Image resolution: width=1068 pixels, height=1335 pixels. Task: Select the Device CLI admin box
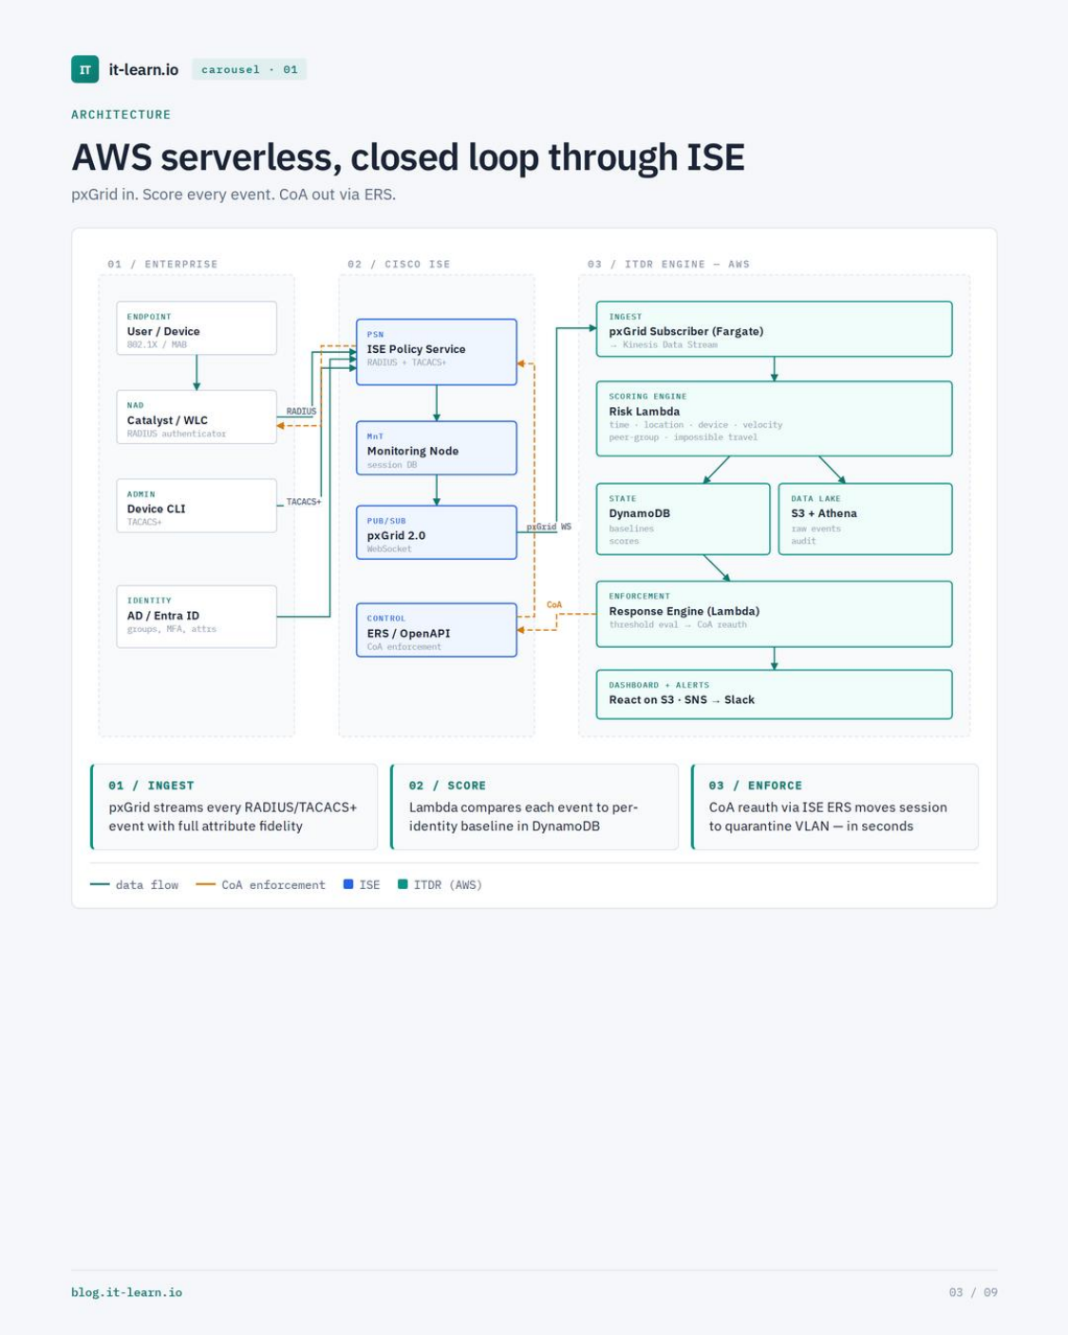coord(197,506)
